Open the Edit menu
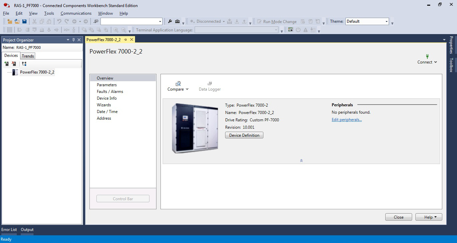 click(19, 13)
